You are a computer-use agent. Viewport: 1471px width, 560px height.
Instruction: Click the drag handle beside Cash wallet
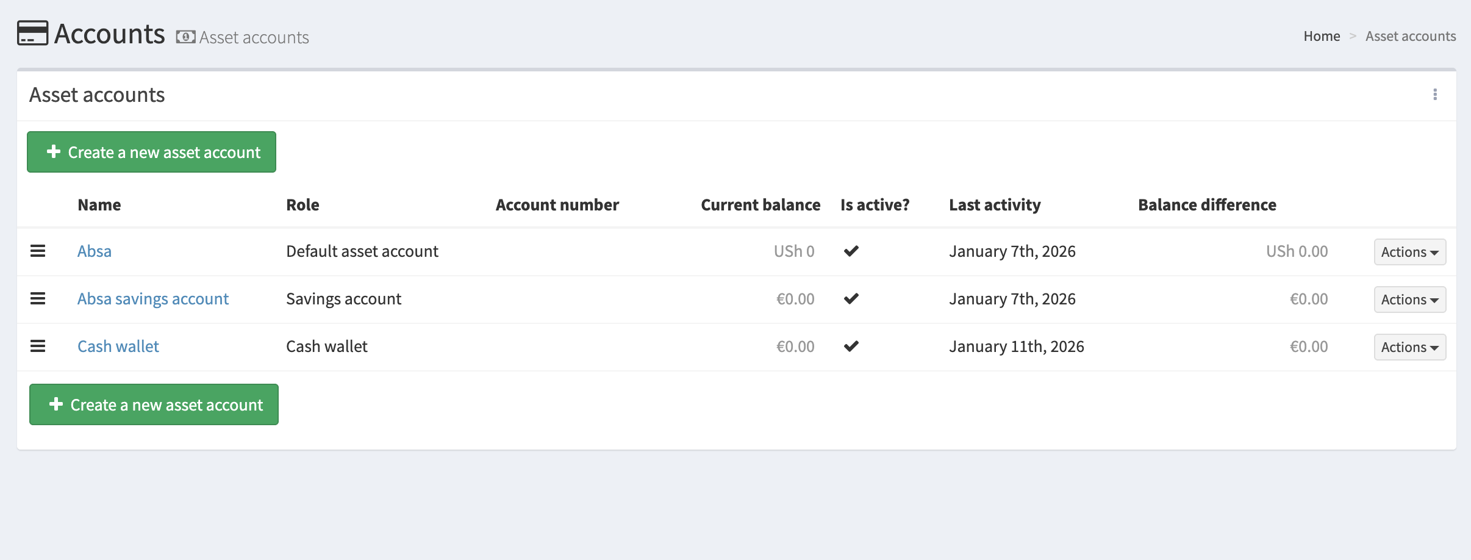(38, 346)
